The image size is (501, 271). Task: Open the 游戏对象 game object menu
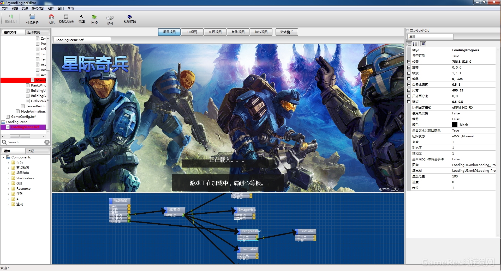click(38, 8)
